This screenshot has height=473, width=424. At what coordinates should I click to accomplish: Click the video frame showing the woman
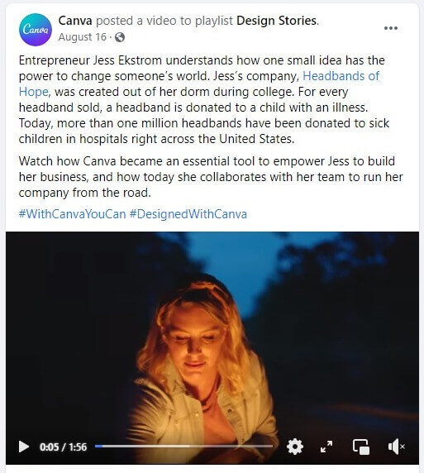click(x=212, y=335)
